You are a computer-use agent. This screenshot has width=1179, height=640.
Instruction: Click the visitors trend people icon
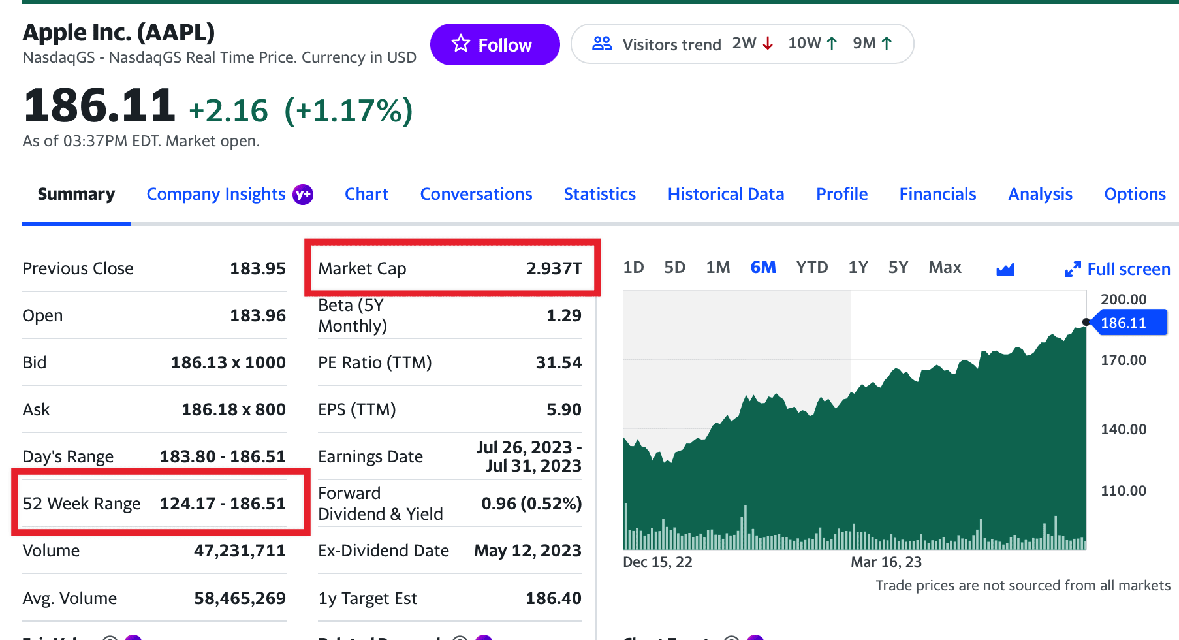602,44
